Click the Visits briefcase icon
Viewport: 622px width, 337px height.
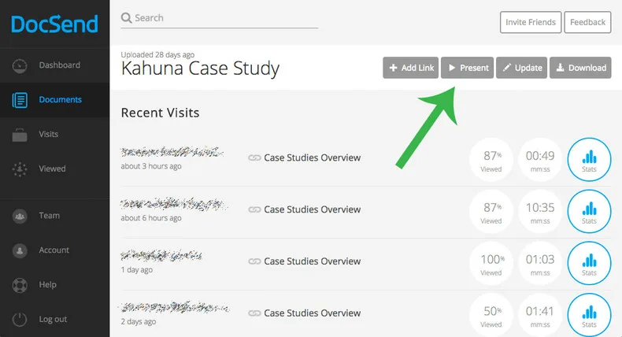pyautogui.click(x=20, y=135)
